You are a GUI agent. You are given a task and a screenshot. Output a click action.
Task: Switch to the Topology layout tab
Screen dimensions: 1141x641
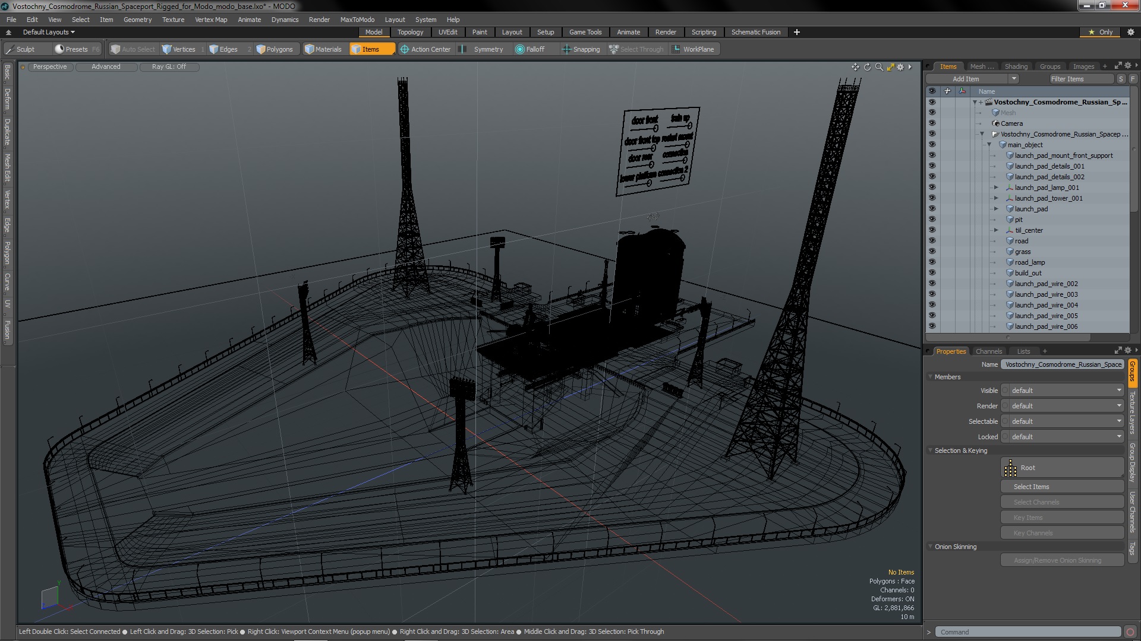[411, 32]
